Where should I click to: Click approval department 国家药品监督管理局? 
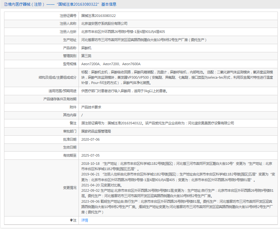click(96, 131)
